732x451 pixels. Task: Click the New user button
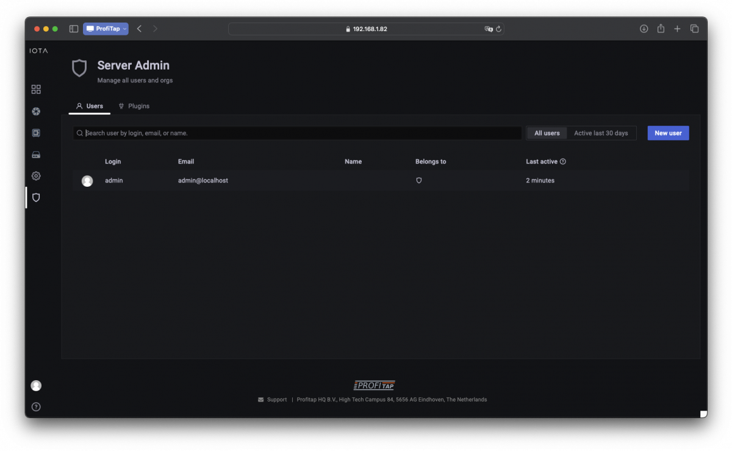(x=668, y=133)
